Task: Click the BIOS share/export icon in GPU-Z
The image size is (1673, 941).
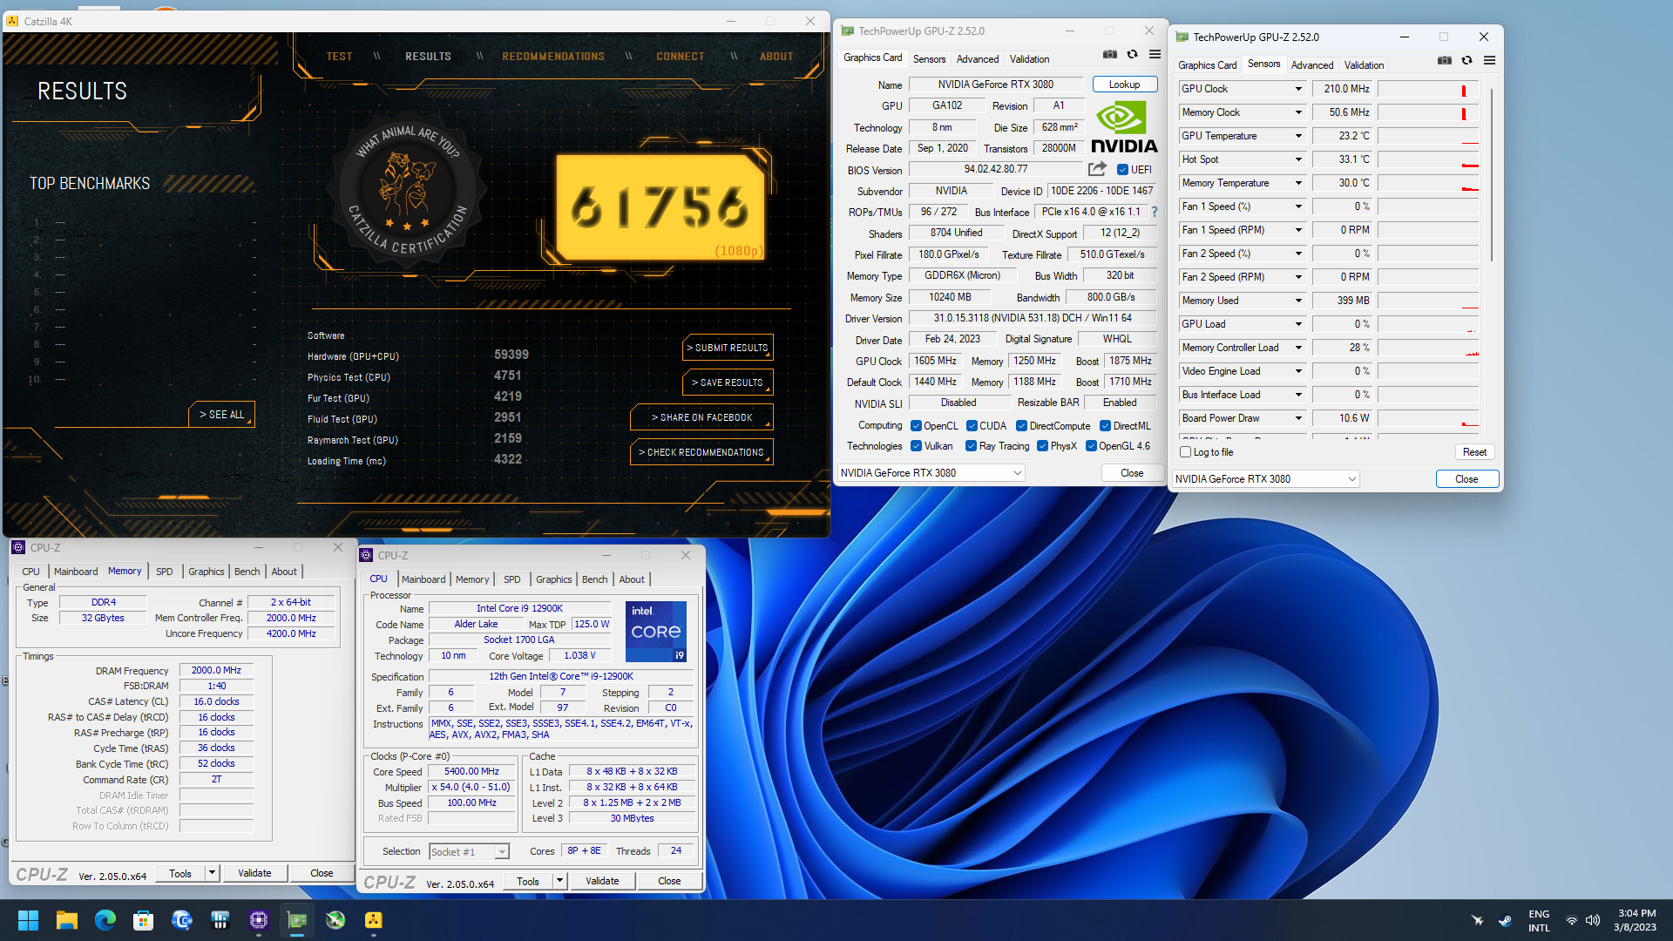Action: [x=1097, y=169]
